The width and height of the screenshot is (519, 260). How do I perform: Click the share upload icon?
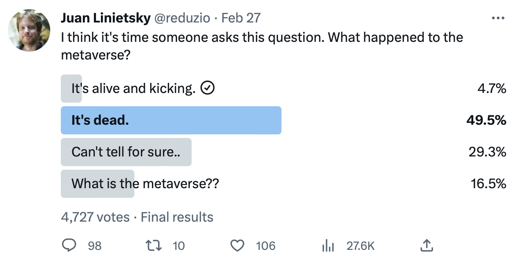click(426, 245)
